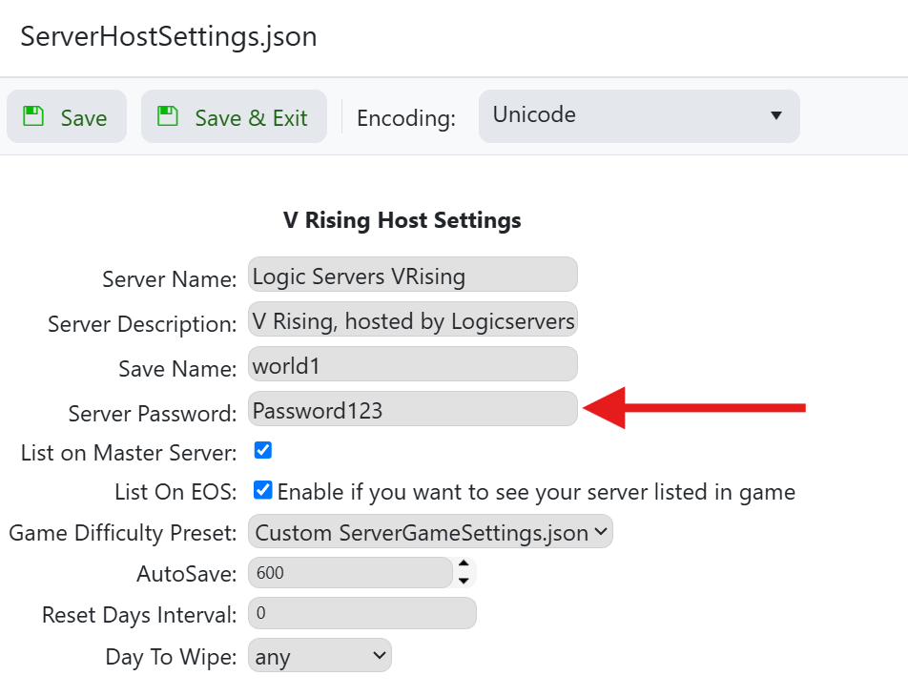Open the Day To Wipe dropdown
908x696 pixels.
click(320, 656)
